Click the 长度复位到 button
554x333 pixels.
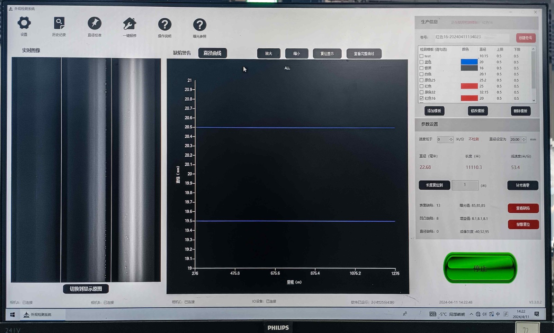click(x=434, y=185)
